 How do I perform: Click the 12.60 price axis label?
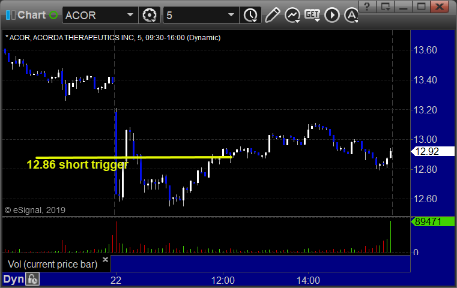[425, 199]
